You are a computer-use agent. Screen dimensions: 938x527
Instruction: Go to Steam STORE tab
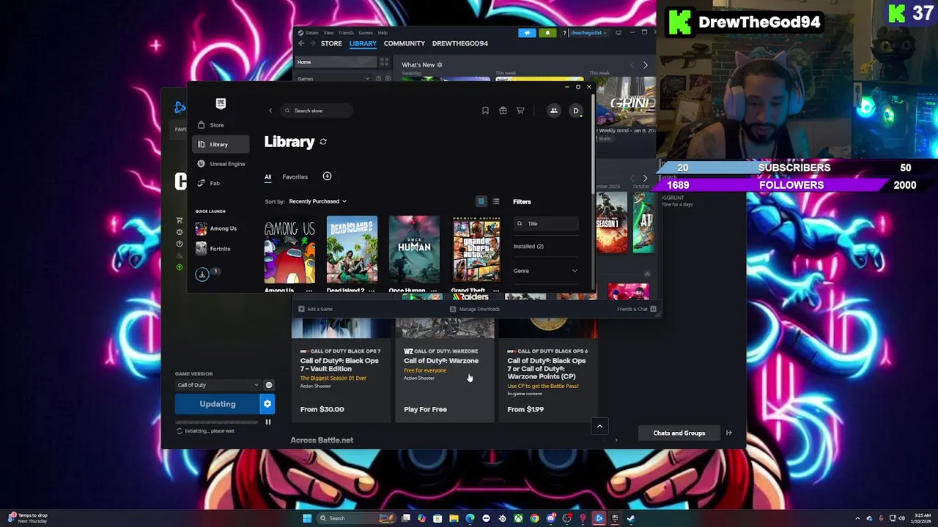point(331,43)
